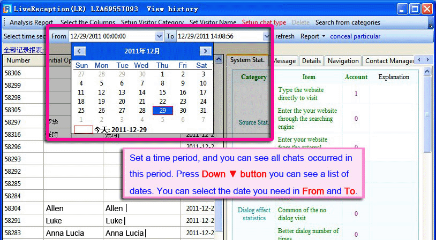
Task: Click the 全部记录报表 label
Action: point(24,50)
